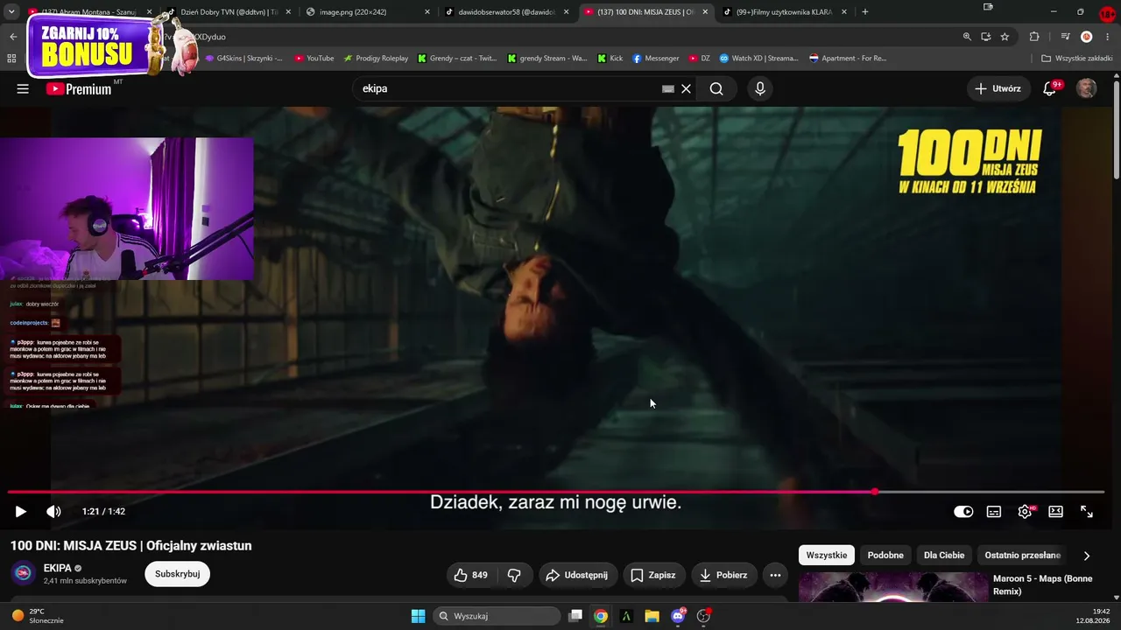Like the video with thumbs-up 849
The image size is (1121, 630).
[x=470, y=575]
